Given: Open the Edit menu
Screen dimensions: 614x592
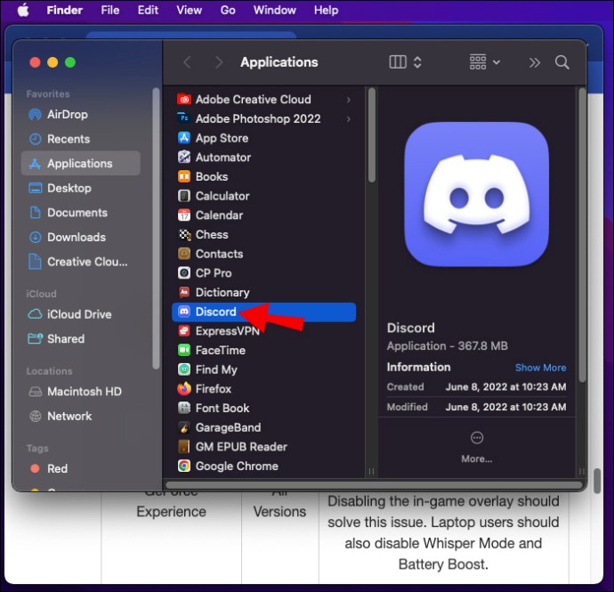Looking at the screenshot, I should [x=148, y=10].
